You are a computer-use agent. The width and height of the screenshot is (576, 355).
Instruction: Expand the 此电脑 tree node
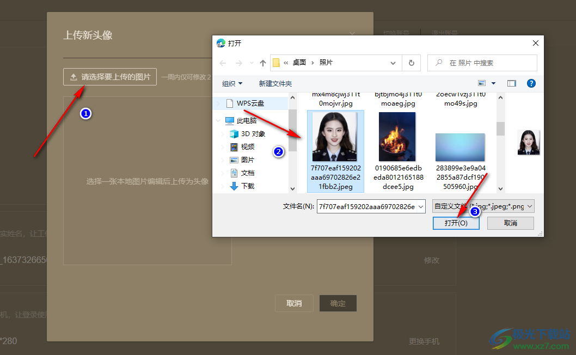pos(218,121)
